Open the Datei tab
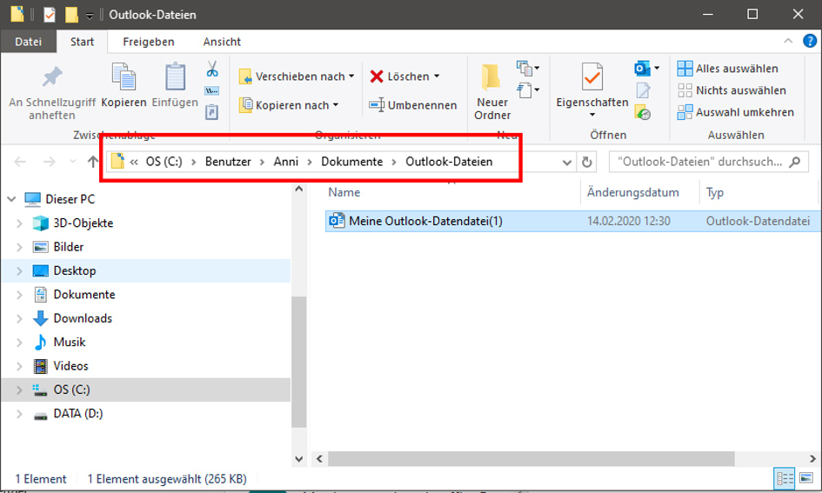Image resolution: width=822 pixels, height=493 pixels. 29,42
